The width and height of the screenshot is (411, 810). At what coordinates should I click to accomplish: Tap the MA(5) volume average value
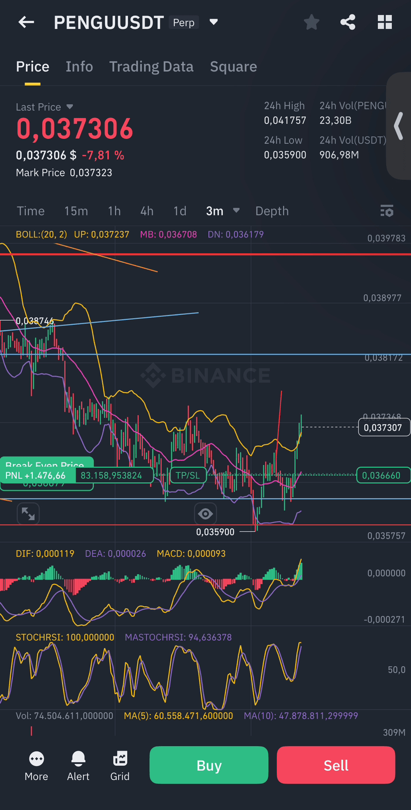pyautogui.click(x=179, y=716)
